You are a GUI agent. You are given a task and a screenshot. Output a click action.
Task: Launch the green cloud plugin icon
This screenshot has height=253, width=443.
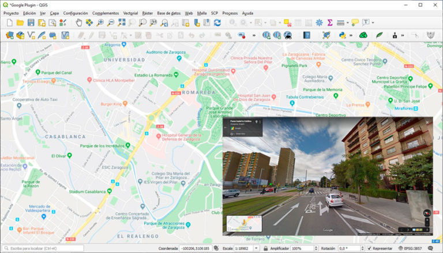[x=363, y=35]
